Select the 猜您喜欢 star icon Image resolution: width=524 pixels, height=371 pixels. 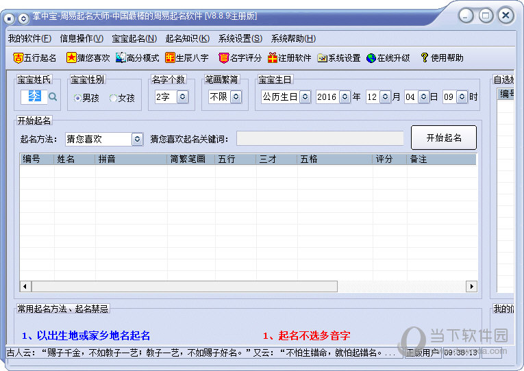71,57
